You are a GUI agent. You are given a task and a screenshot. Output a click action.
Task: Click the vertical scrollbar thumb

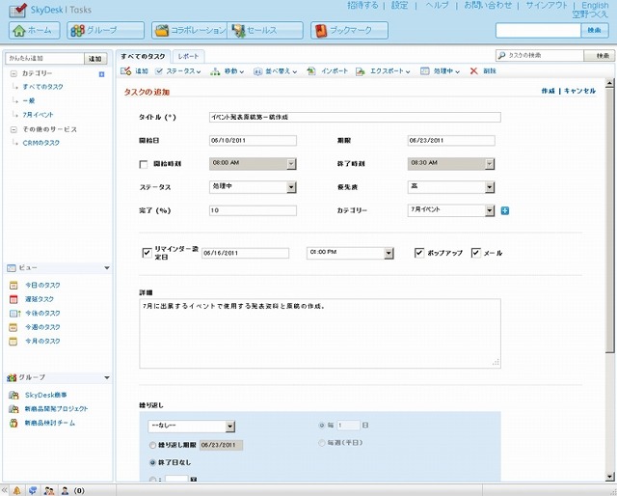(x=609, y=219)
